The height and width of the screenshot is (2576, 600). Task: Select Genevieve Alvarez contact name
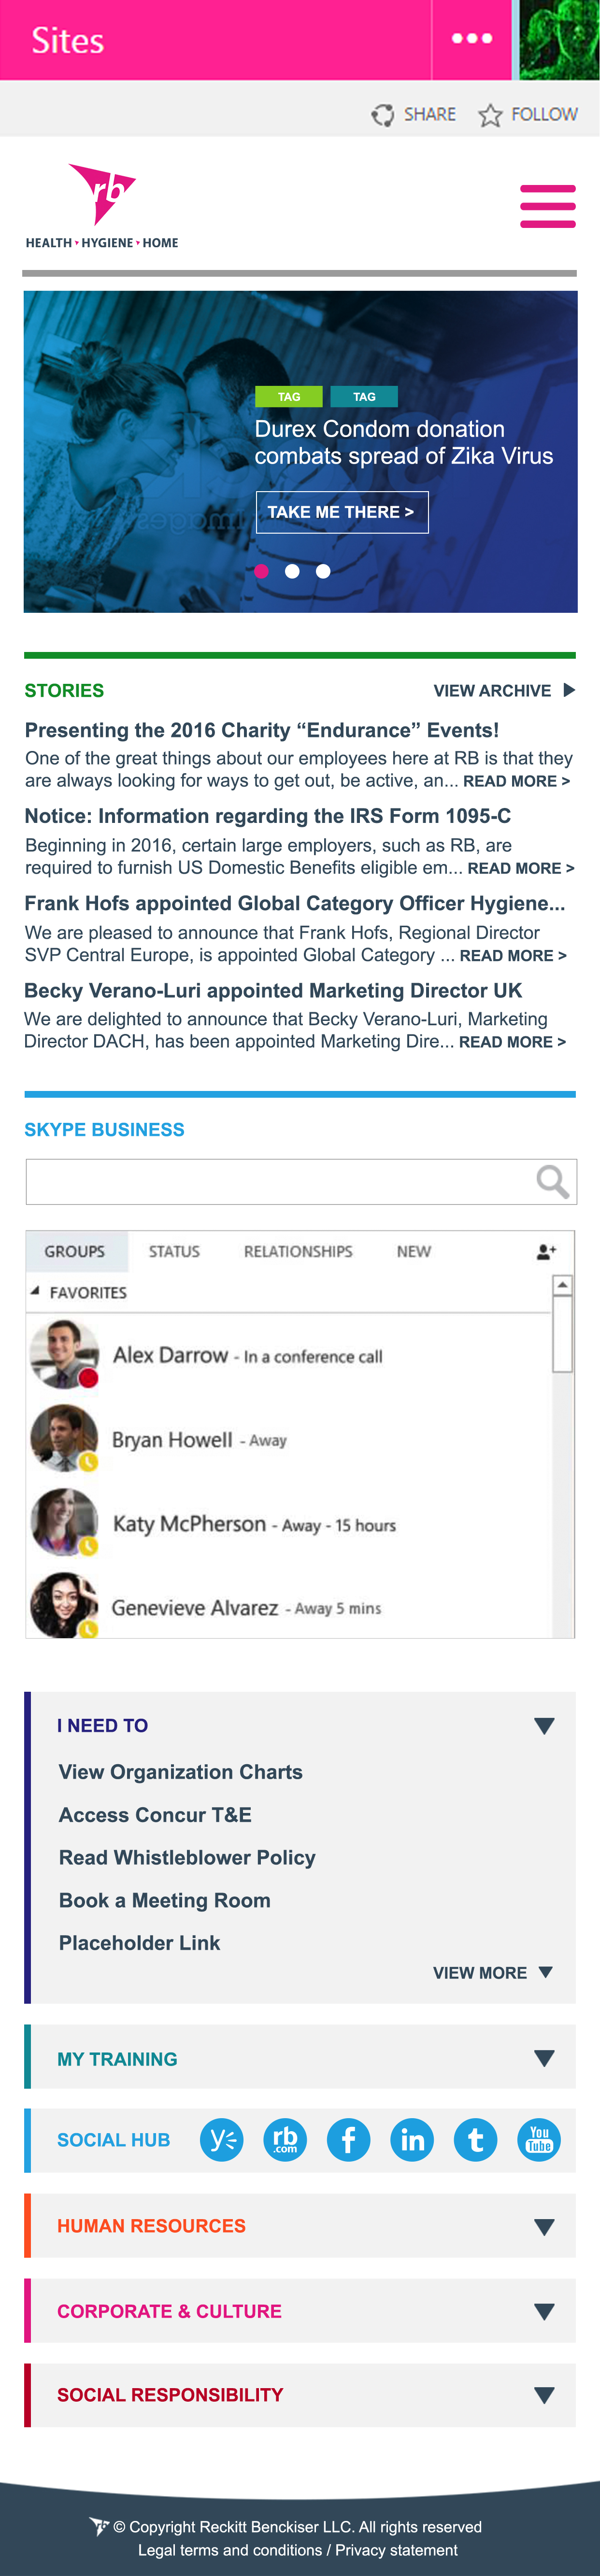tap(195, 1608)
